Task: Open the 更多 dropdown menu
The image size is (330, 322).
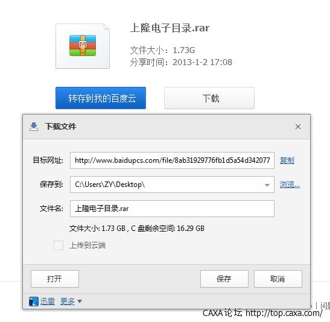Action: (68, 301)
